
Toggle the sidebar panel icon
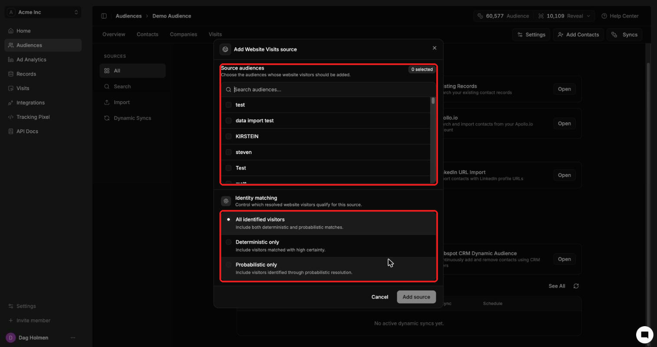(x=104, y=16)
